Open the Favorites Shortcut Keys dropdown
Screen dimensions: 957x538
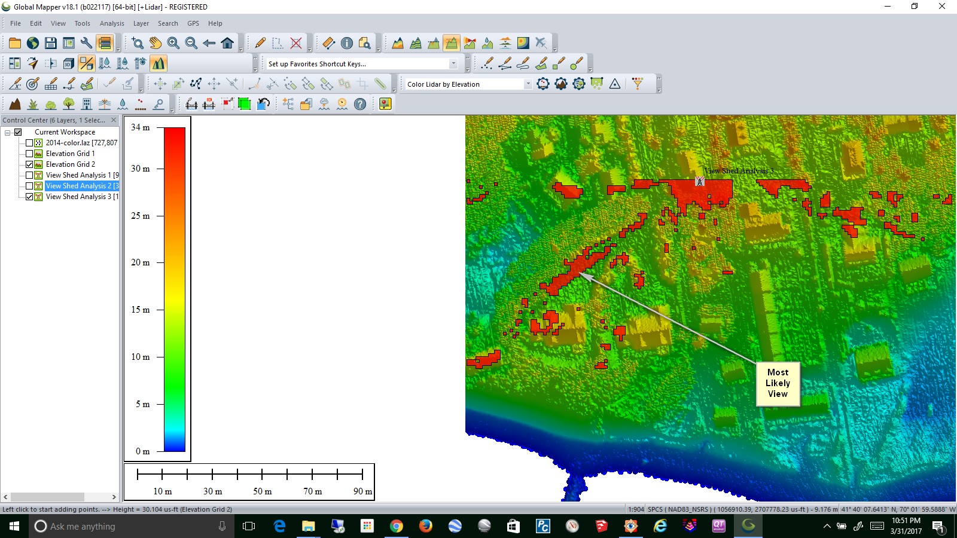coord(453,64)
